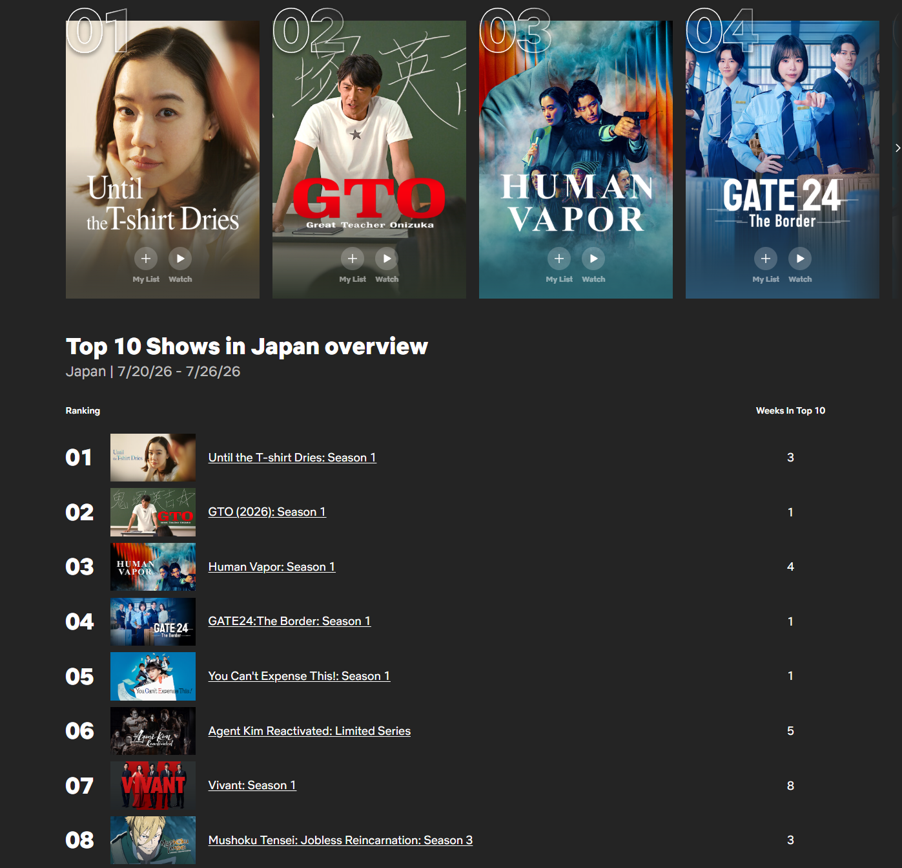Open the Until the T-shirt Dries: Season 1 link
Image resolution: width=902 pixels, height=868 pixels.
click(x=292, y=458)
